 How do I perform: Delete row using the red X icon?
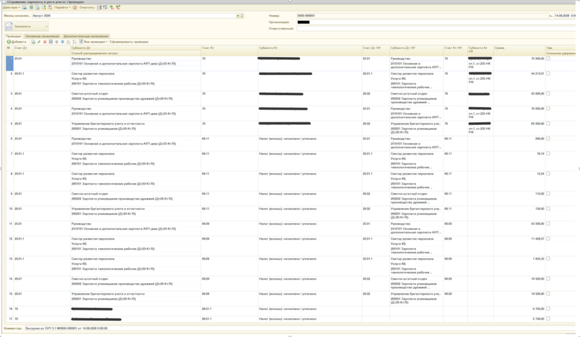point(45,42)
